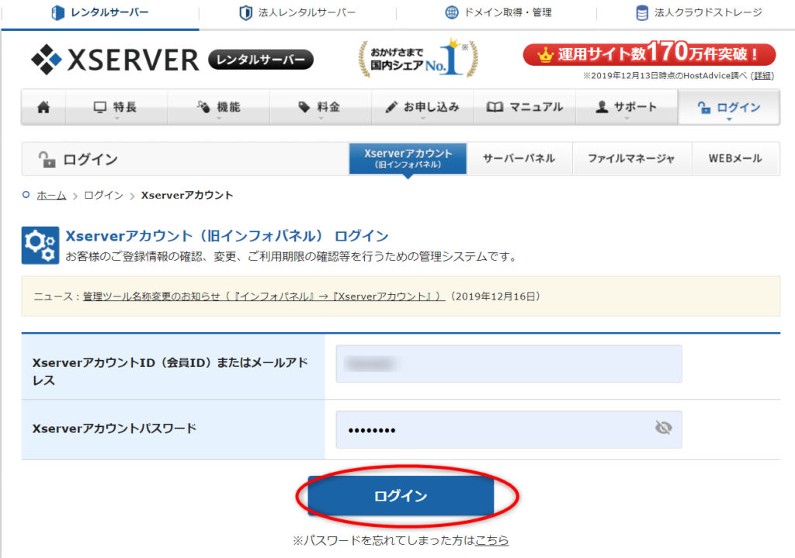795x558 pixels.
Task: Click the Xserverアカウント breadcrumb text
Action: 187,195
